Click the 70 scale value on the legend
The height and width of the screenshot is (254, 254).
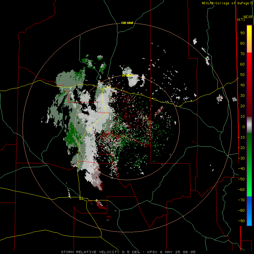coord(242,54)
